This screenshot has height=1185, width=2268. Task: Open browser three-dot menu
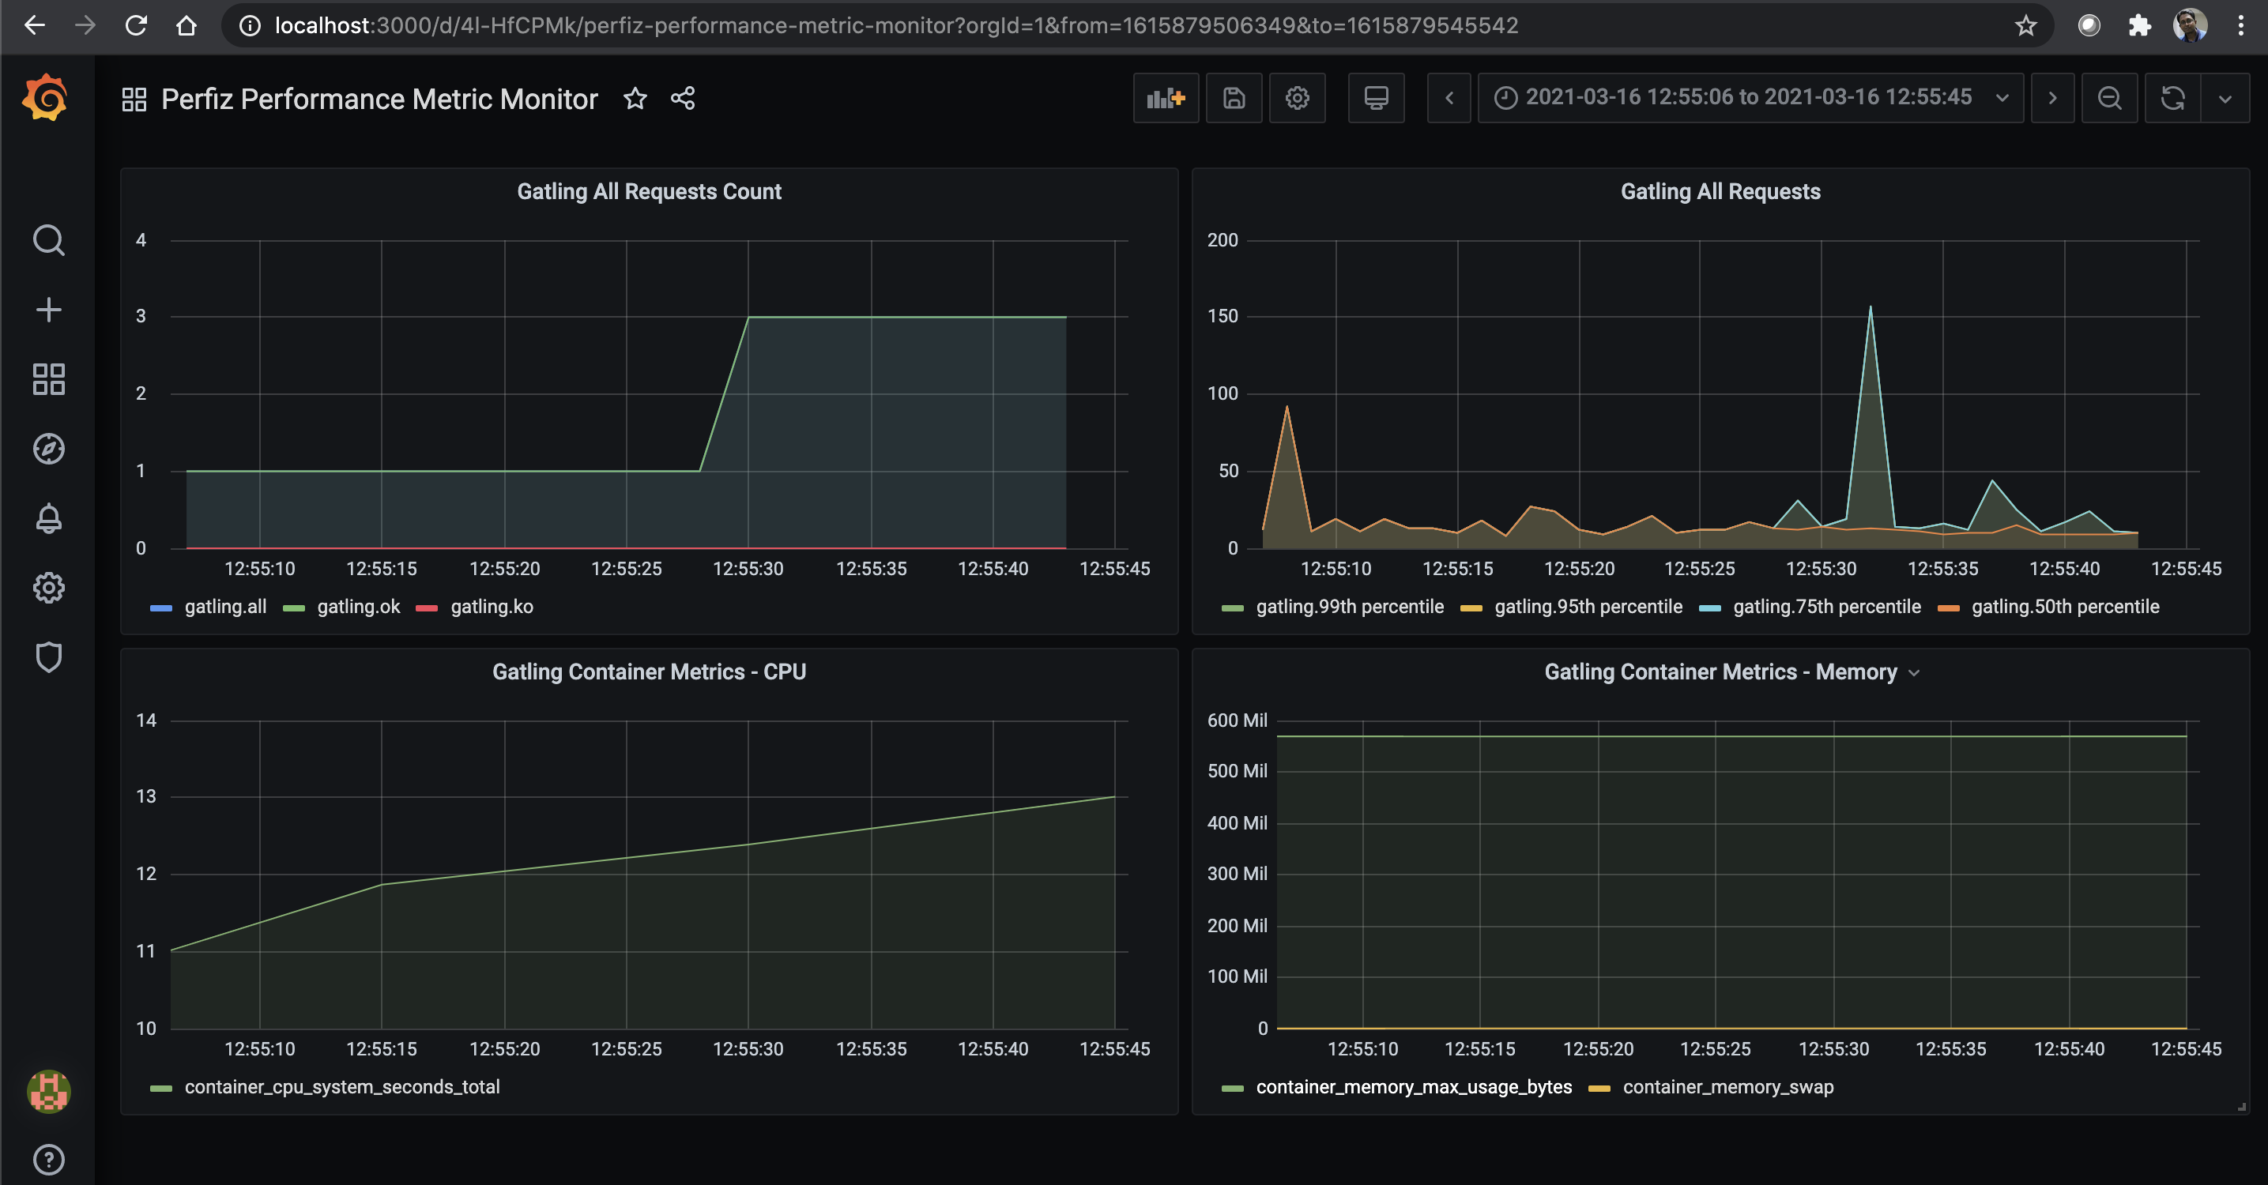[2240, 25]
